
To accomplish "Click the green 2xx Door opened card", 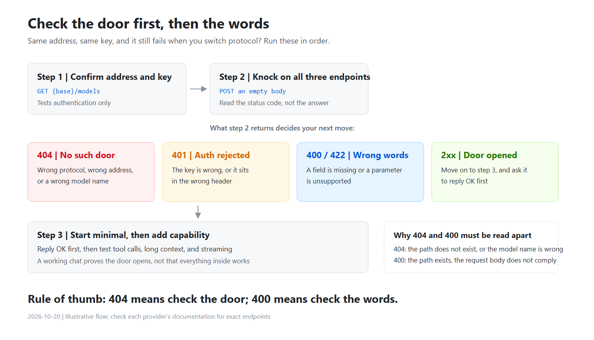I will click(495, 172).
